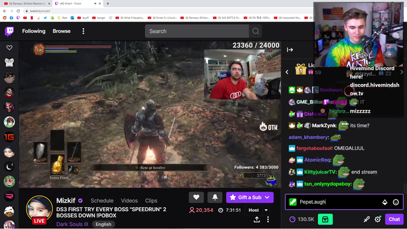This screenshot has height=229, width=407.
Task: Open the Browse tab
Action: point(62,31)
